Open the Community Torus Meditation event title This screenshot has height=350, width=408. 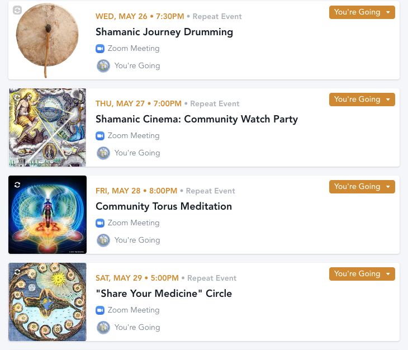click(x=164, y=206)
